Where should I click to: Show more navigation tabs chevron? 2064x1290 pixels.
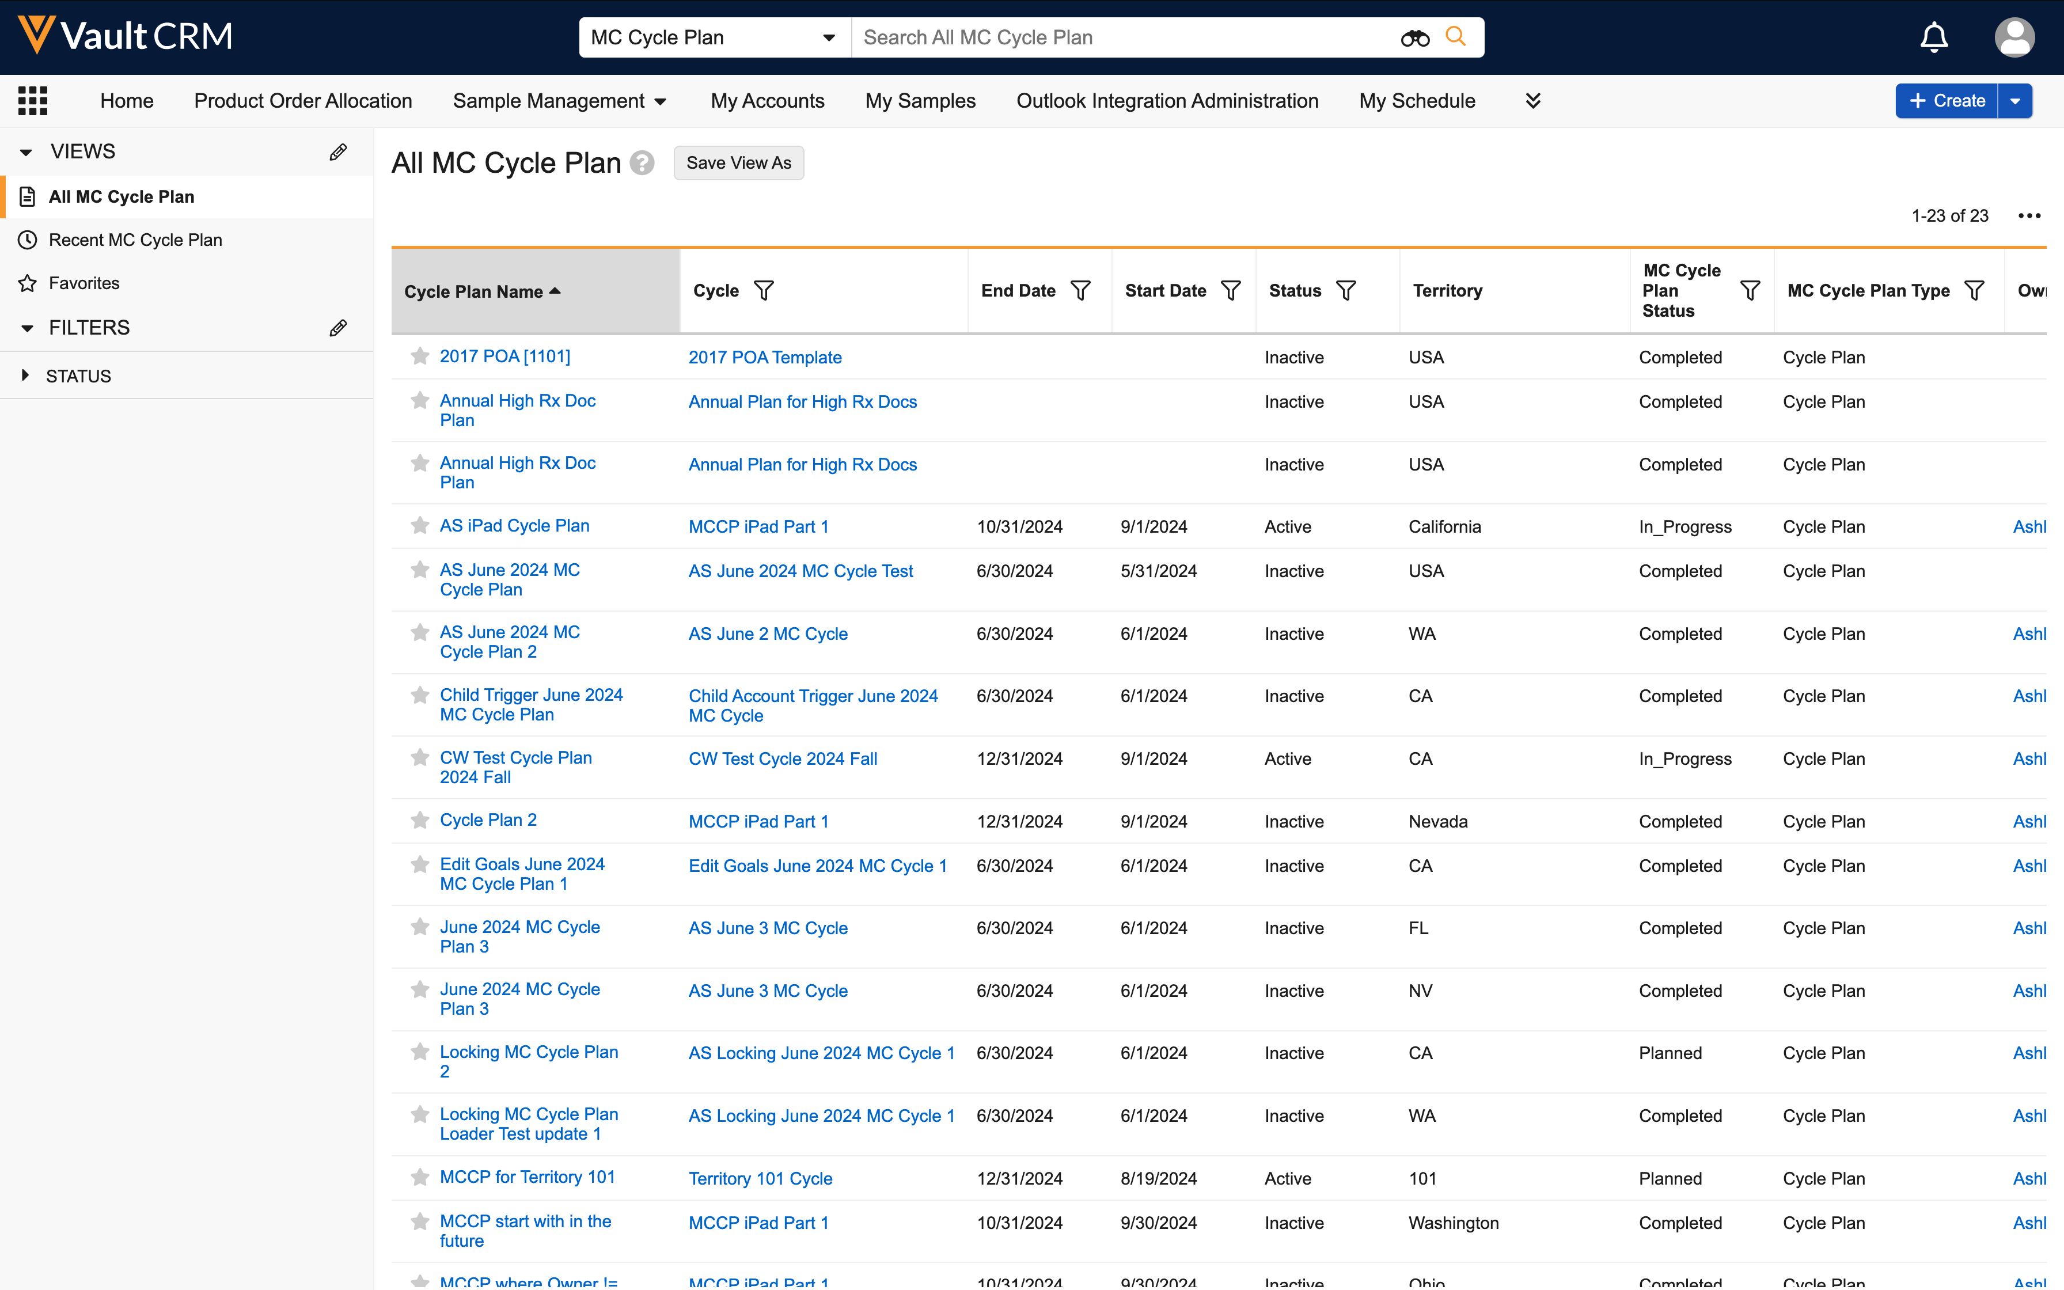click(x=1532, y=101)
